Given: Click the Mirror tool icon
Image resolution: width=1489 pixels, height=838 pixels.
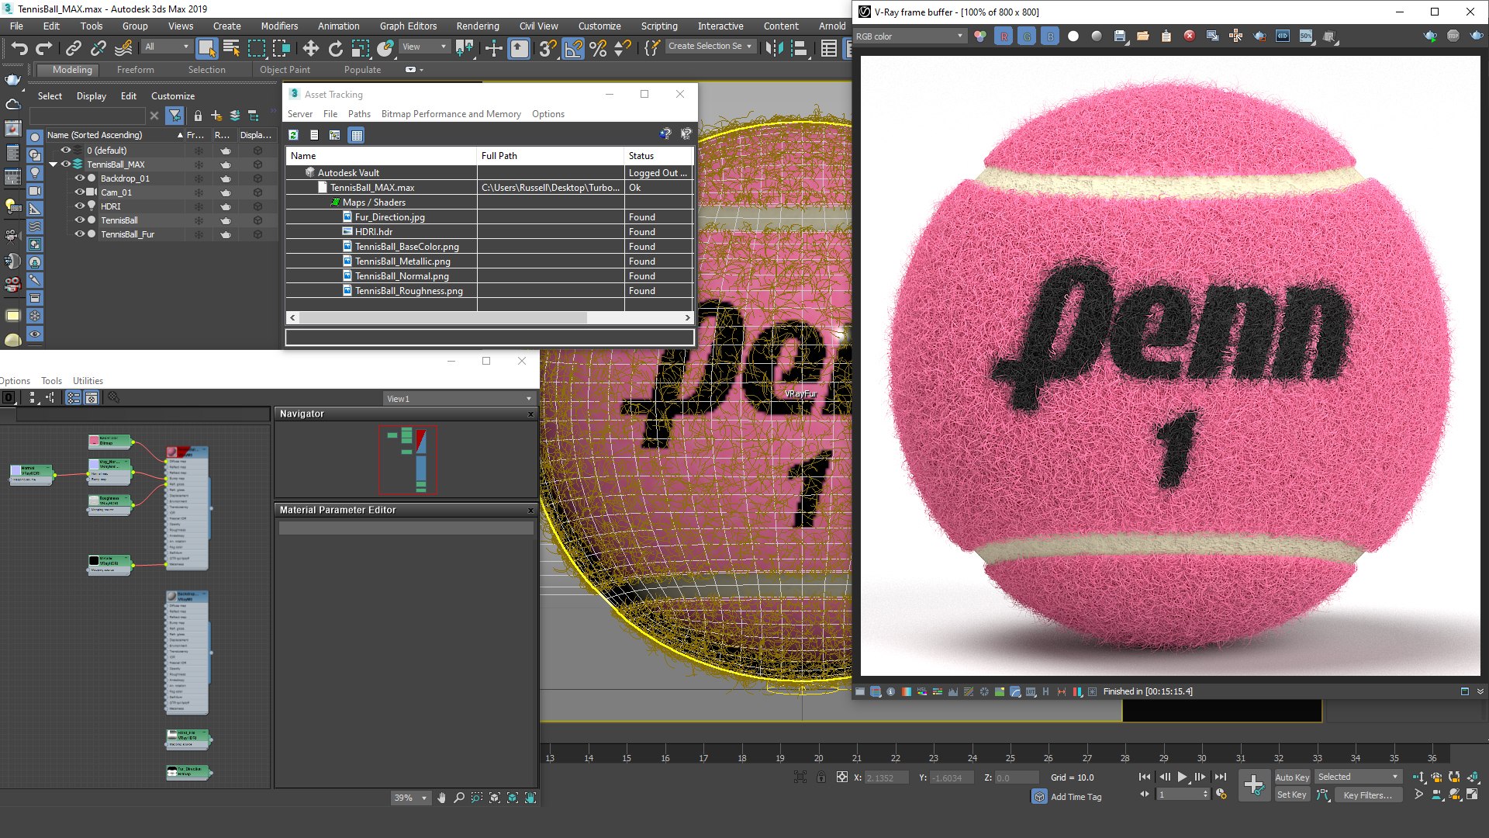Looking at the screenshot, I should pyautogui.click(x=773, y=48).
